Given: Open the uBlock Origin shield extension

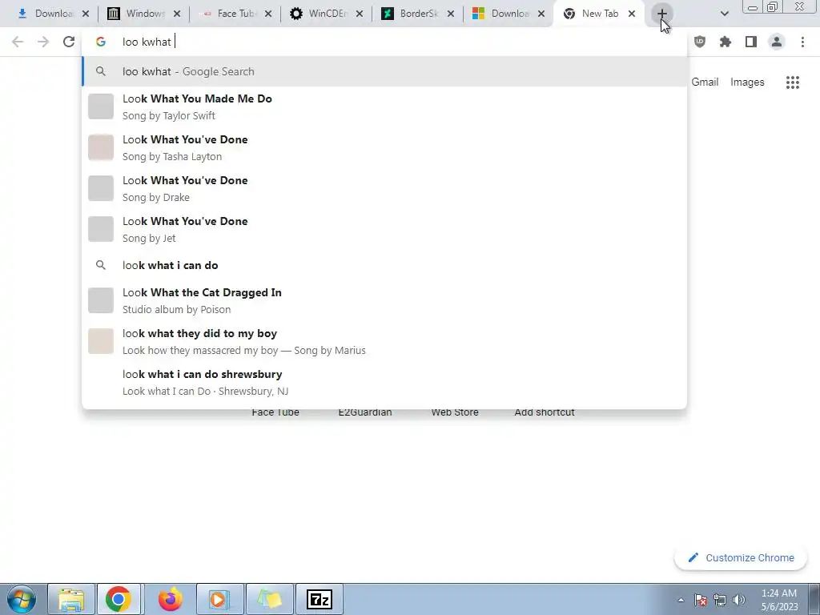Looking at the screenshot, I should (700, 42).
